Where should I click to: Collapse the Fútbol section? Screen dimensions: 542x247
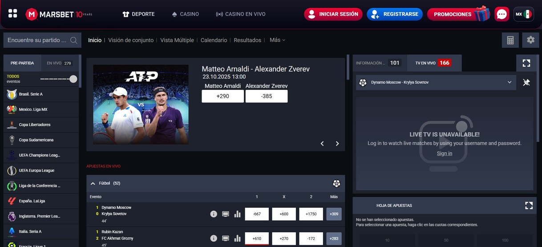93,183
